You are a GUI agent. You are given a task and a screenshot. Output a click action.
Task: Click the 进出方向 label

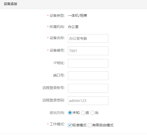tap(57, 113)
